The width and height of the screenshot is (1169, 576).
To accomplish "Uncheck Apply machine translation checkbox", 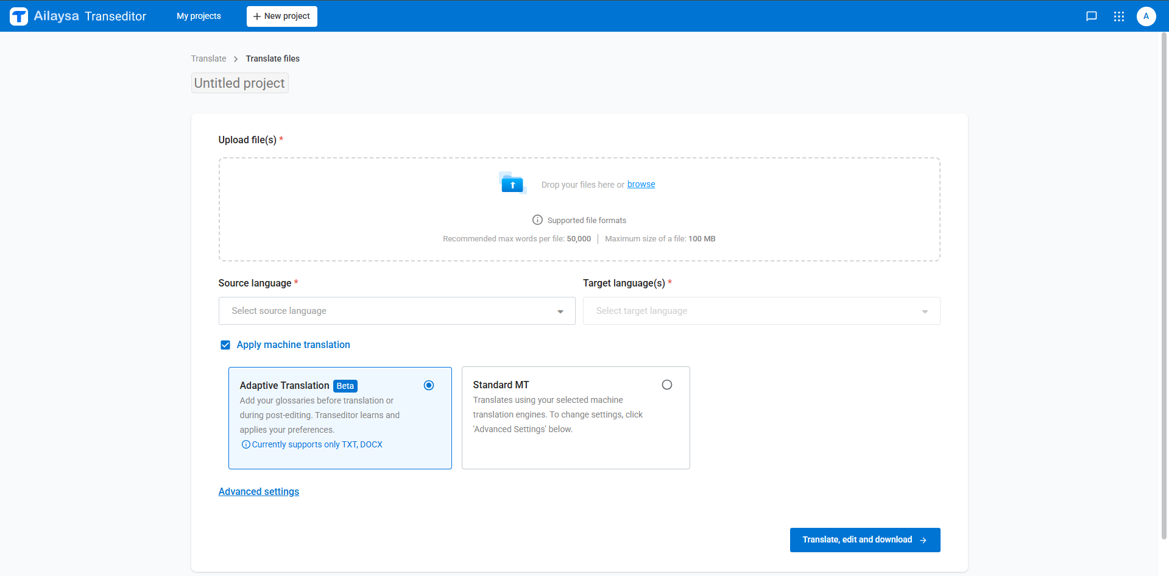I will (x=225, y=345).
